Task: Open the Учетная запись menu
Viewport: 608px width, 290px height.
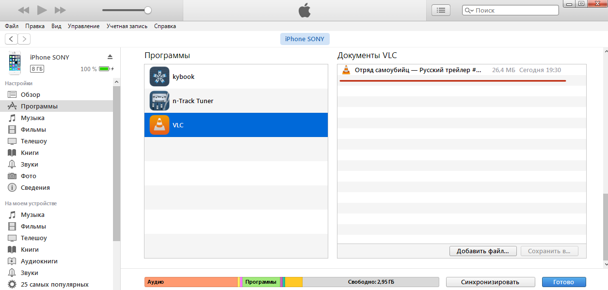Action: (x=127, y=26)
